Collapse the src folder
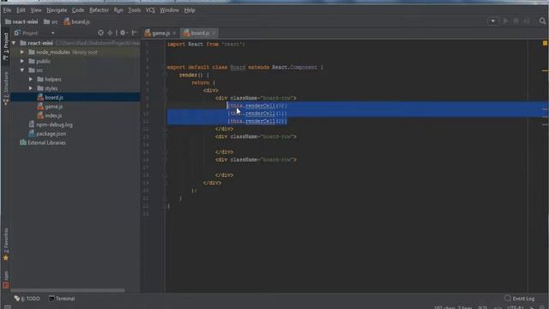The image size is (549, 309). click(22, 70)
